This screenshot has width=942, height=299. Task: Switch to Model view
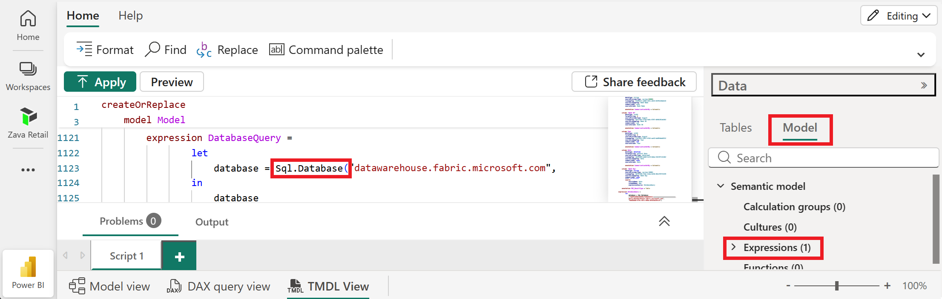coord(109,286)
